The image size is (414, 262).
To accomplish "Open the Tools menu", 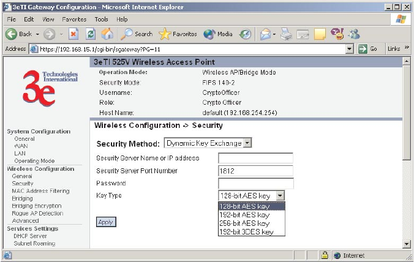I will tap(102, 19).
